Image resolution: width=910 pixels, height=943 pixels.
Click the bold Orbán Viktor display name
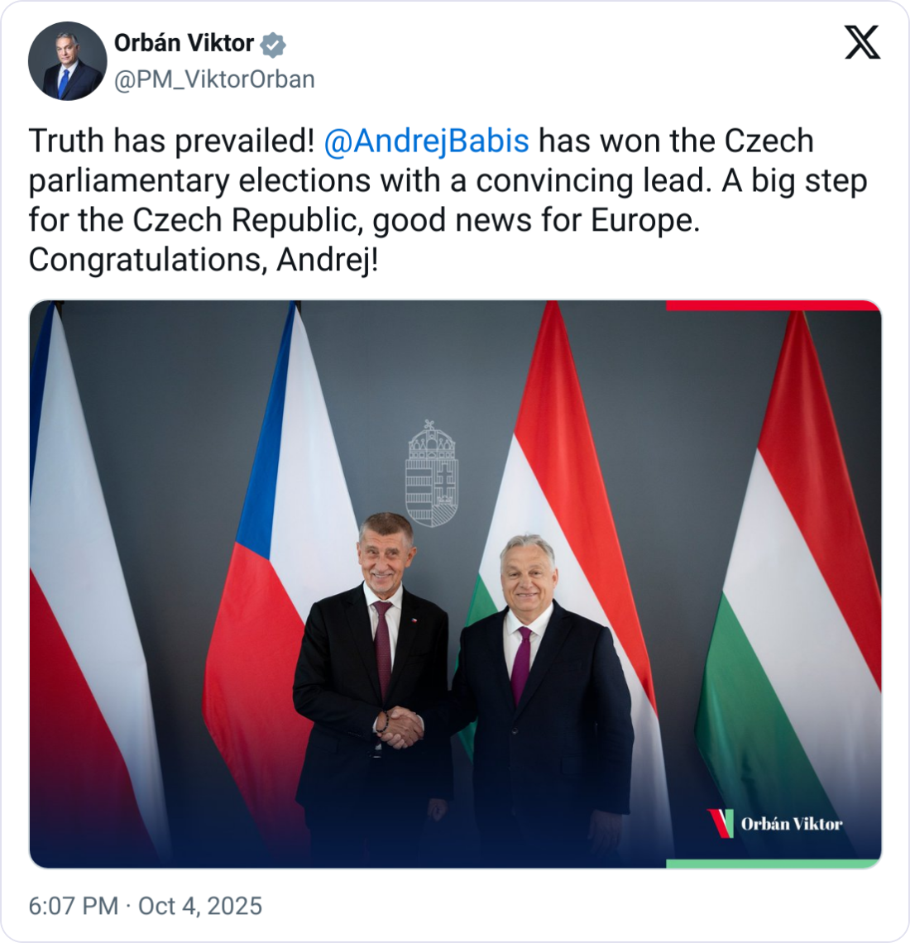click(x=184, y=42)
